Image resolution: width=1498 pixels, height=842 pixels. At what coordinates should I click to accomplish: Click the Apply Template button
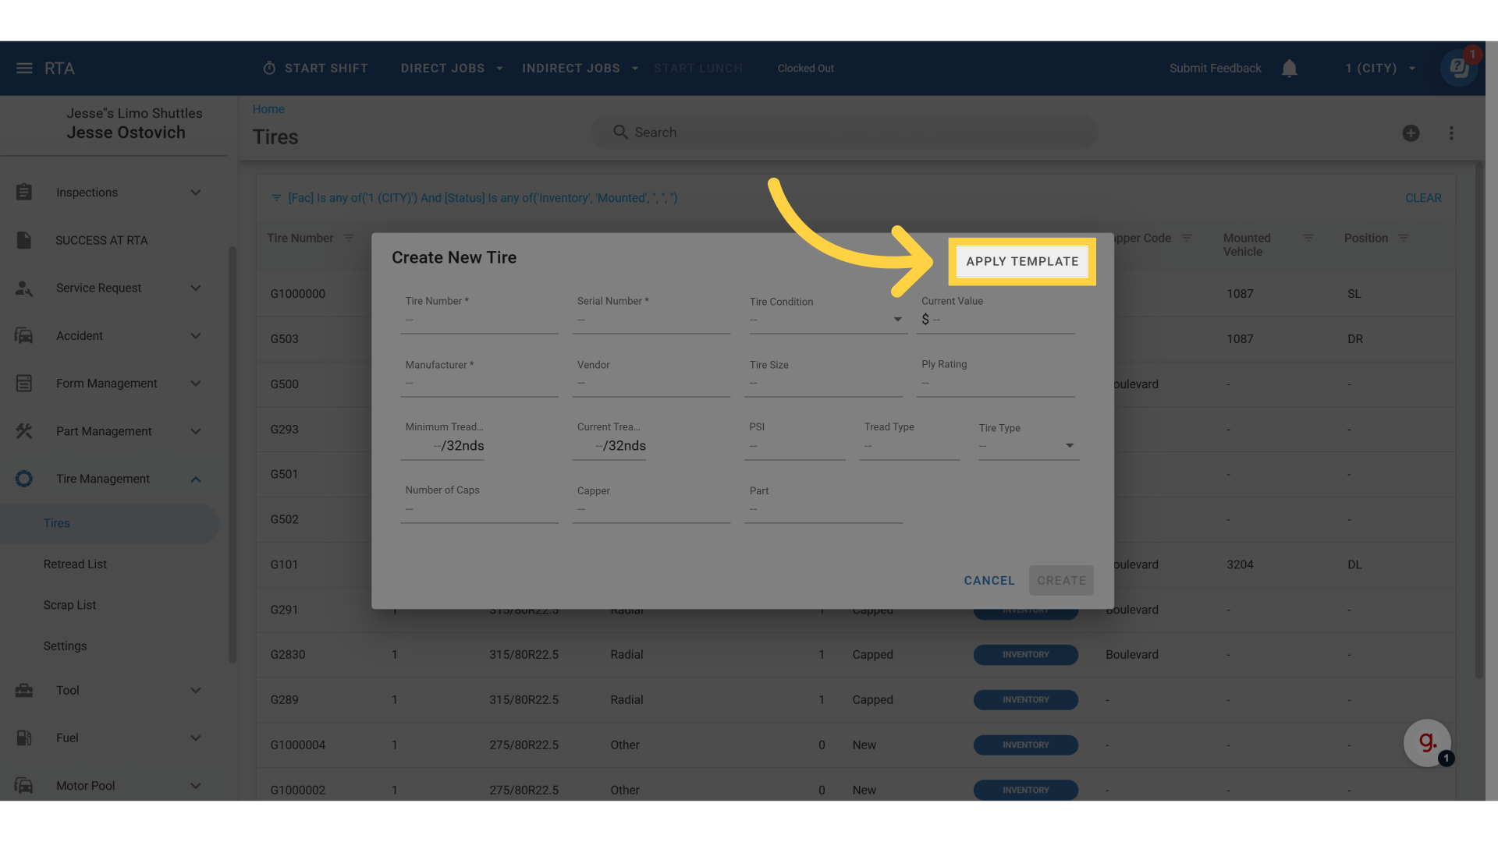coord(1022,262)
